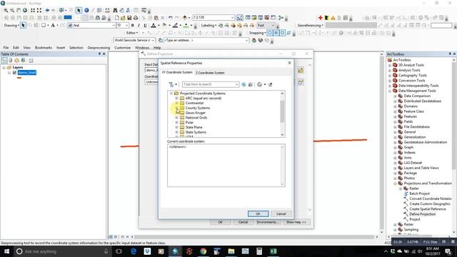Open the Geoprocessing menu
Screen dimensions: 457x257
click(x=99, y=48)
